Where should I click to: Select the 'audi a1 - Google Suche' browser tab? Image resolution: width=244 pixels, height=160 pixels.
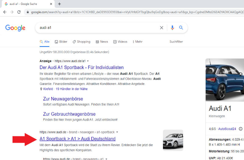[28, 4]
